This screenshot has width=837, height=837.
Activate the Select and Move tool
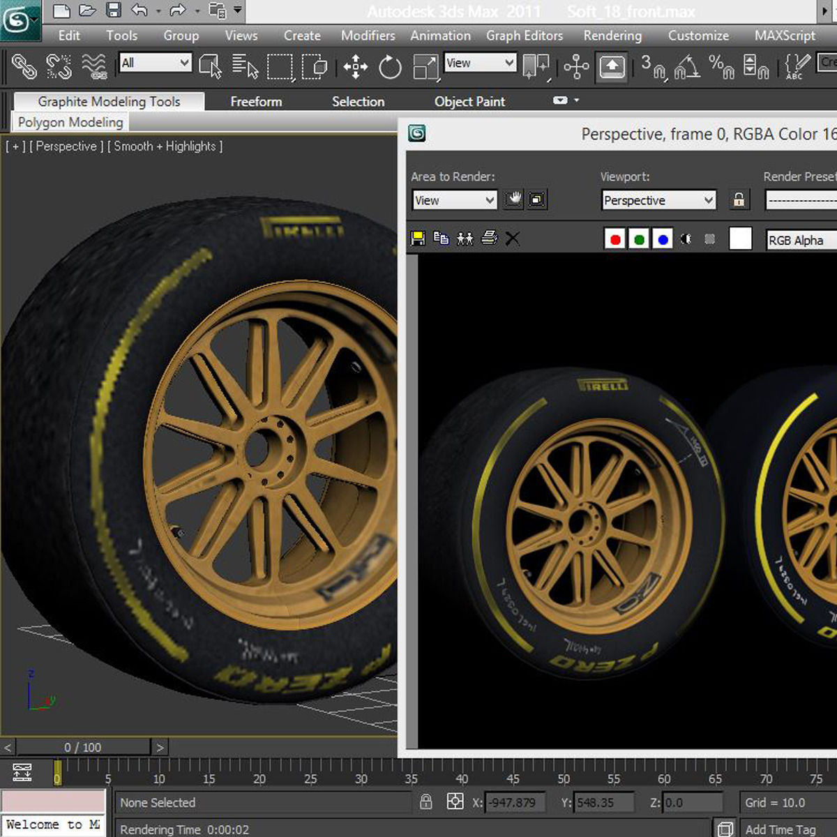click(356, 67)
